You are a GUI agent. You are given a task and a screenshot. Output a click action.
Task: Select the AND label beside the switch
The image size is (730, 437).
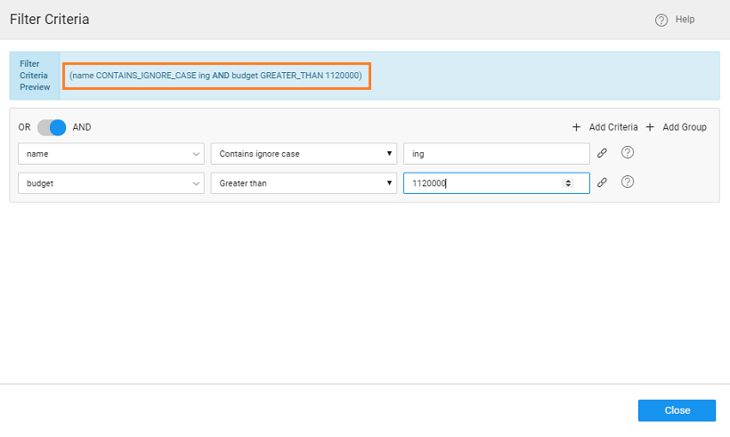pyautogui.click(x=82, y=127)
